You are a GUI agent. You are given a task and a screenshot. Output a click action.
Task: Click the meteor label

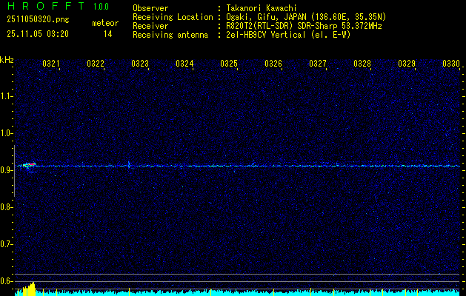point(105,23)
